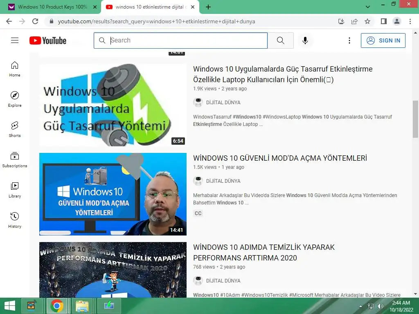This screenshot has width=419, height=314.
Task: Expand the tab search chevron
Action: tap(368, 7)
